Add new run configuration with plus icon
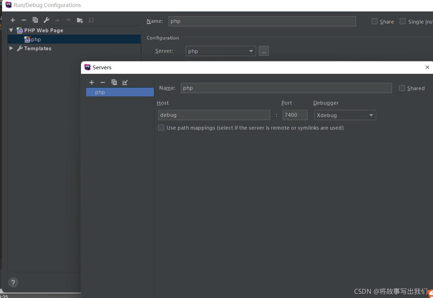The image size is (433, 298). [x=13, y=20]
